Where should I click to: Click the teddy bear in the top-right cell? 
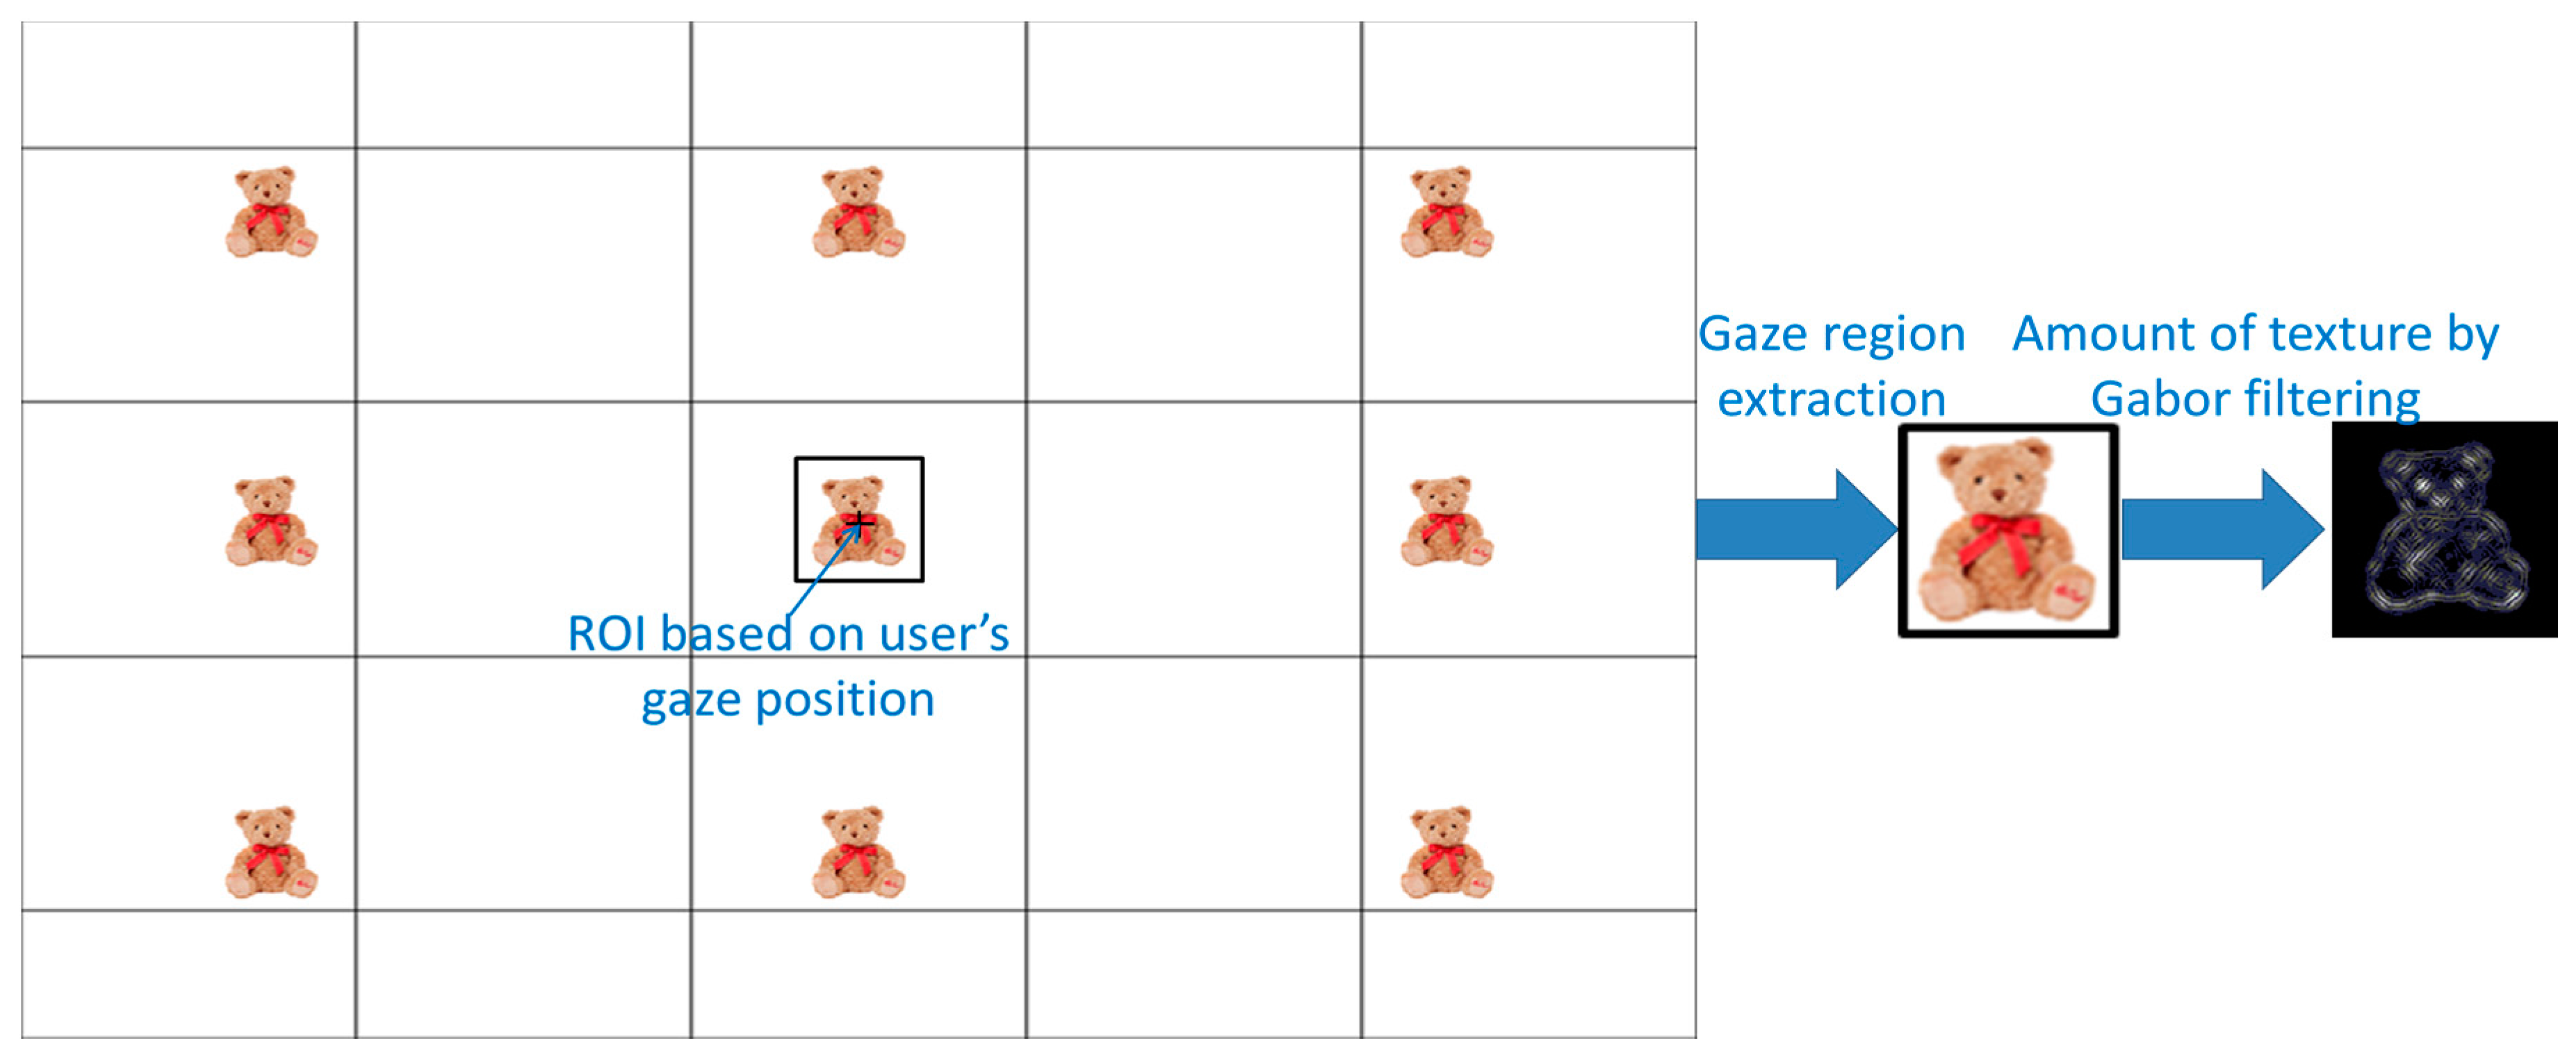click(x=1446, y=212)
